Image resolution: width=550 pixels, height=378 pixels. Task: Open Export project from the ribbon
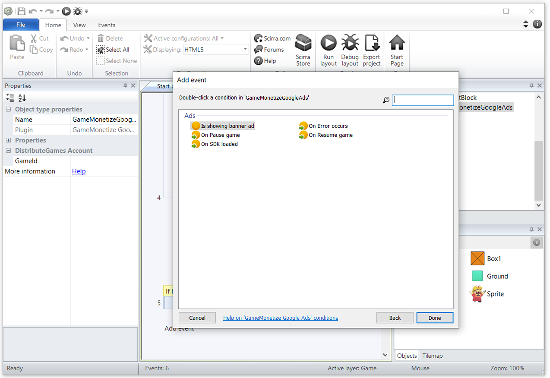point(371,44)
